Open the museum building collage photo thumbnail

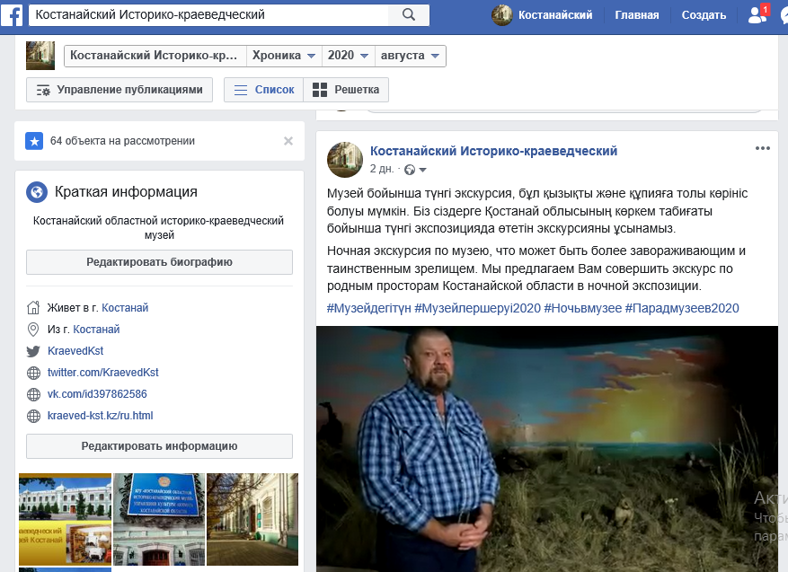(65, 519)
